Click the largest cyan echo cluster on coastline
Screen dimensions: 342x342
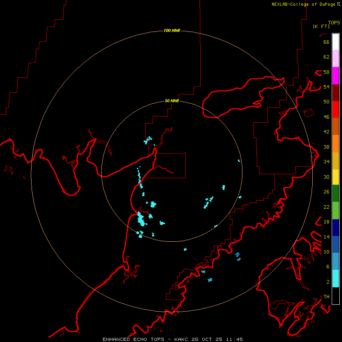pos(142,219)
